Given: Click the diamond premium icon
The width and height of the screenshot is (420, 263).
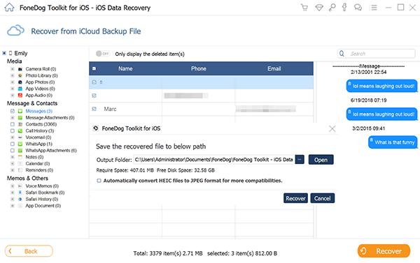Looking at the screenshot, I should point(319,8).
